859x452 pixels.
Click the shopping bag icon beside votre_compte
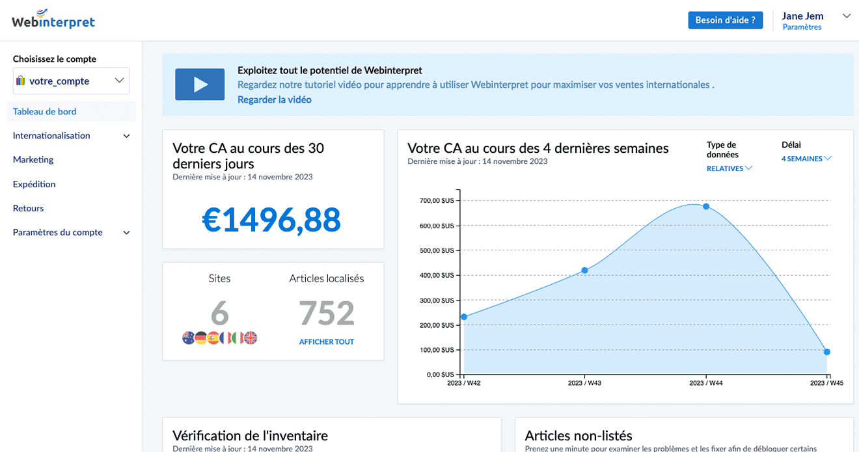[x=21, y=81]
